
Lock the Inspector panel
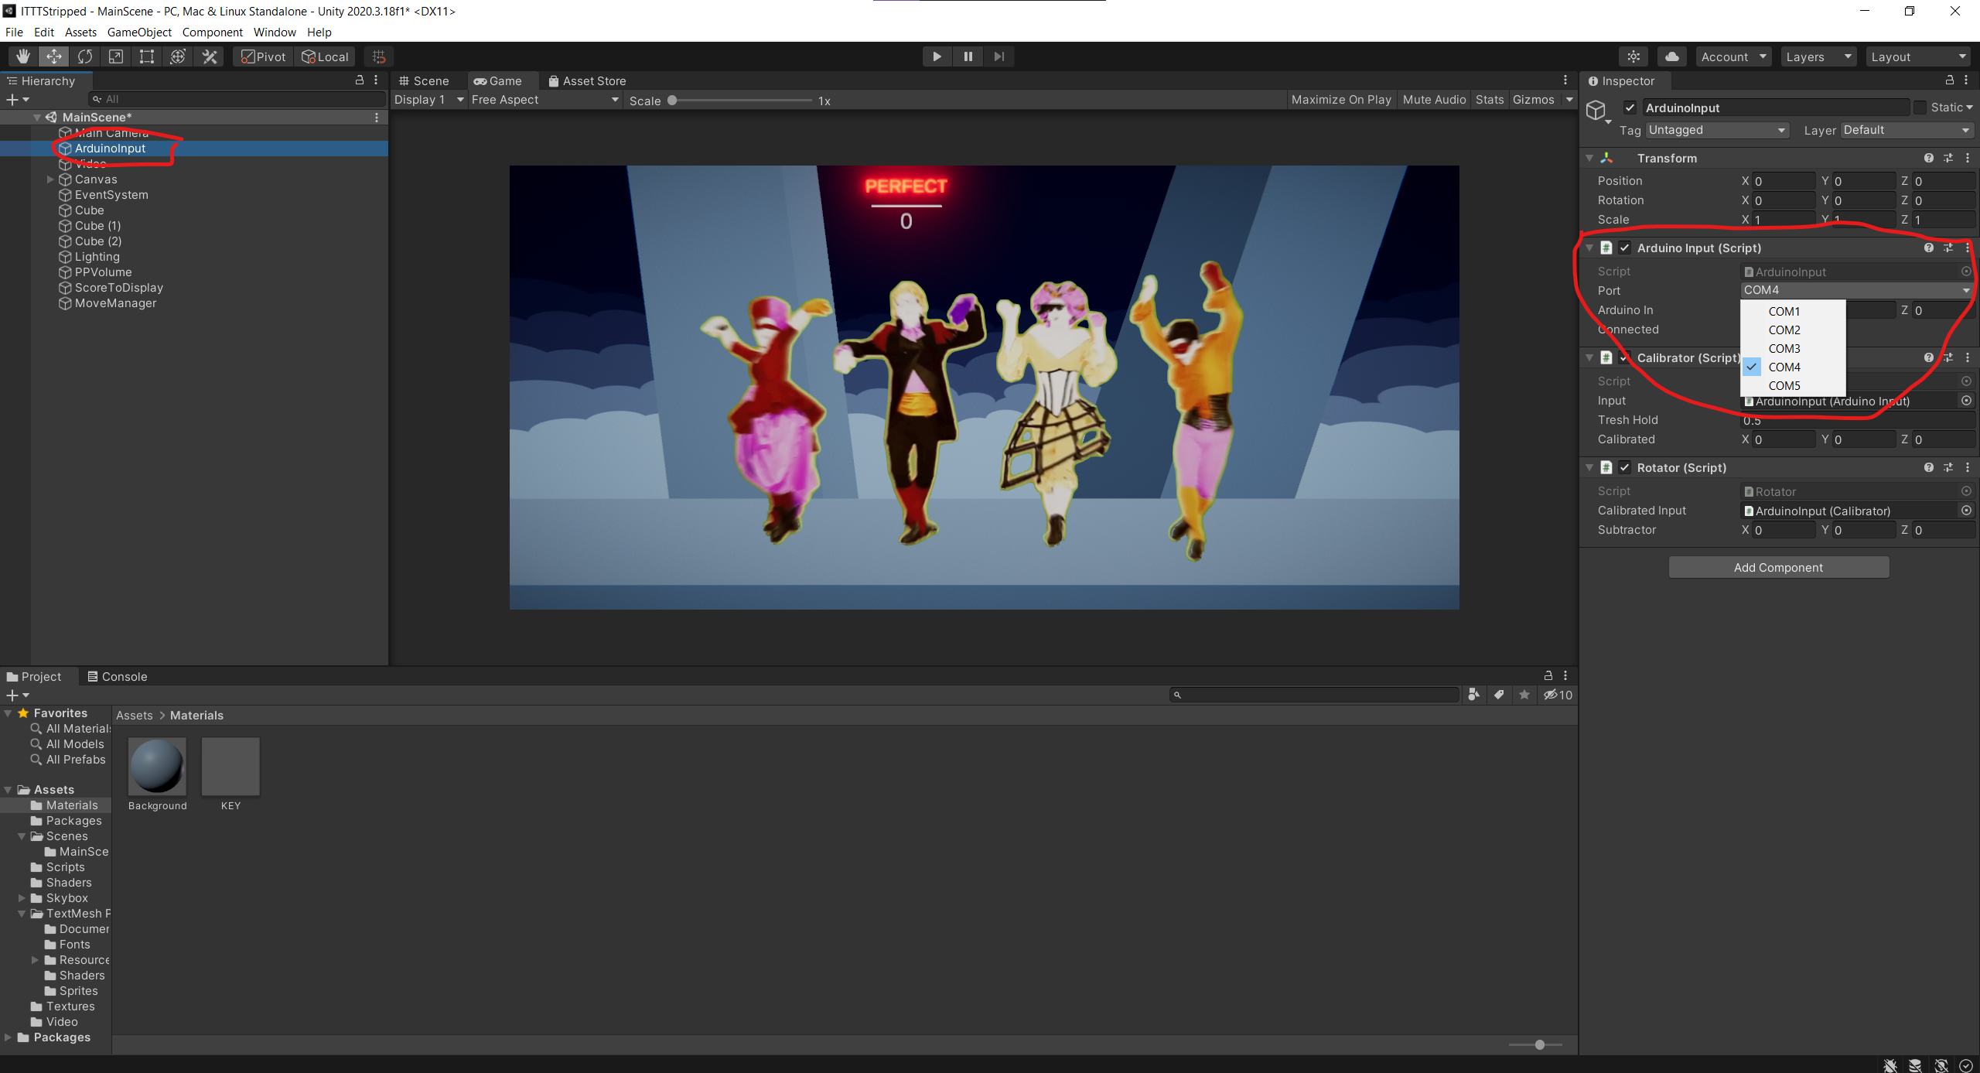point(1949,80)
